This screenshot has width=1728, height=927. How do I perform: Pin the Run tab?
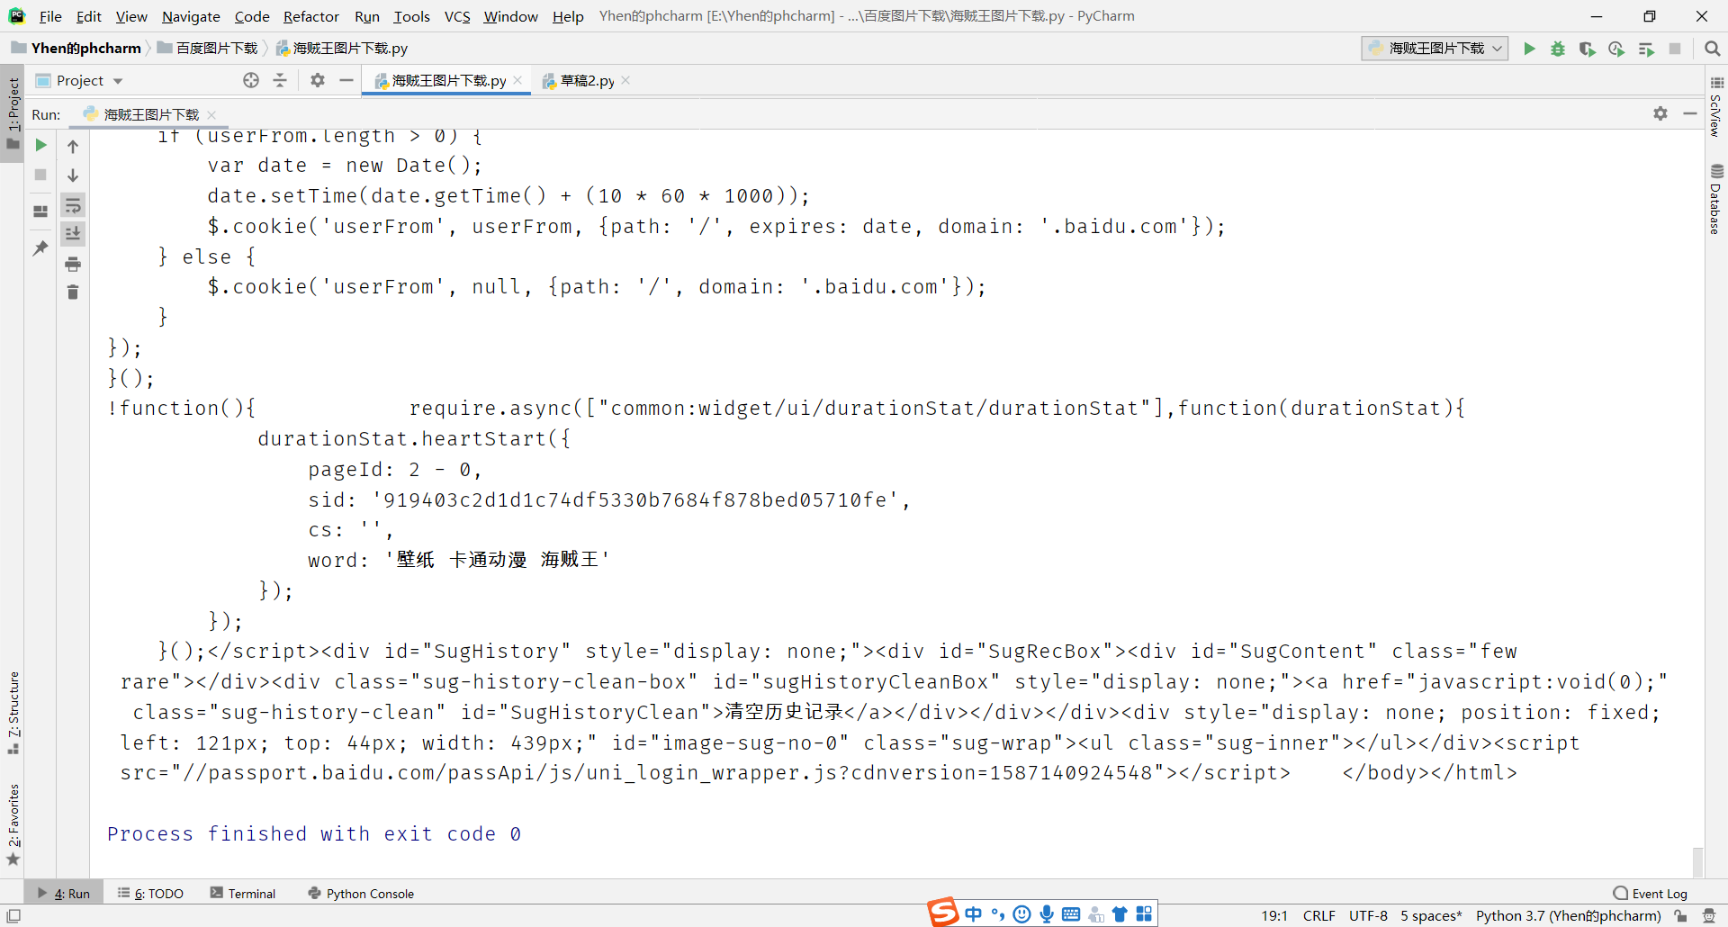tap(40, 247)
